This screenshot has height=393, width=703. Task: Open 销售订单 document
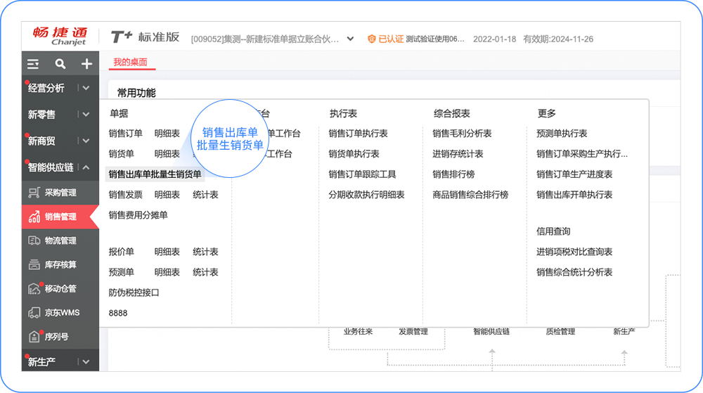point(126,134)
